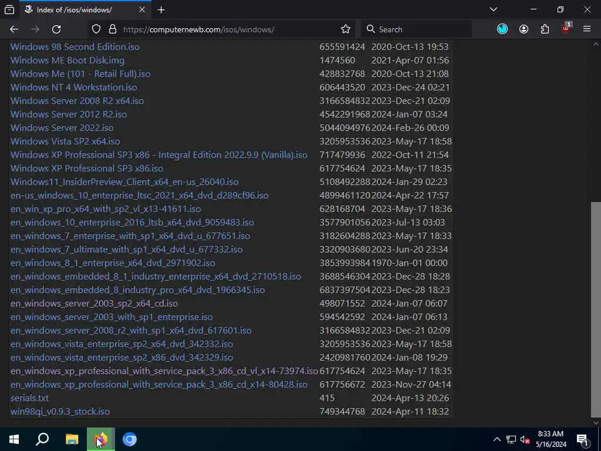Select the Index of /isos/windows/ tab
Screen dimensions: 601x451
84,10
